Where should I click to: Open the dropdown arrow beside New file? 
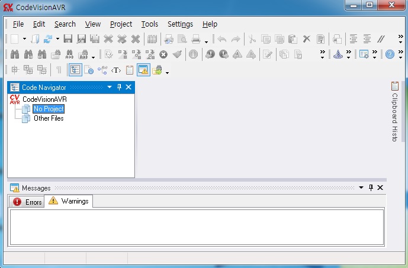(24, 40)
